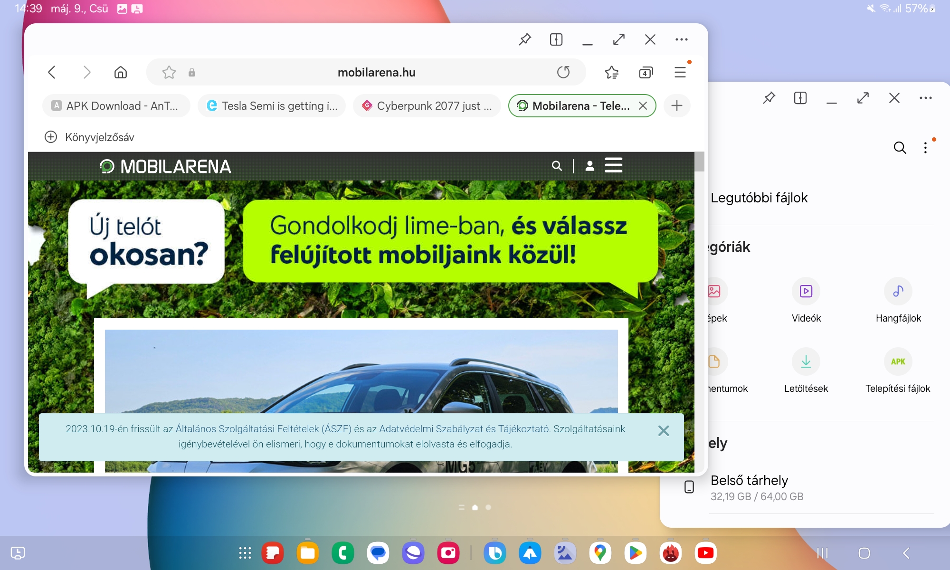Tap the system home button
Image resolution: width=950 pixels, height=570 pixels.
pos(864,553)
